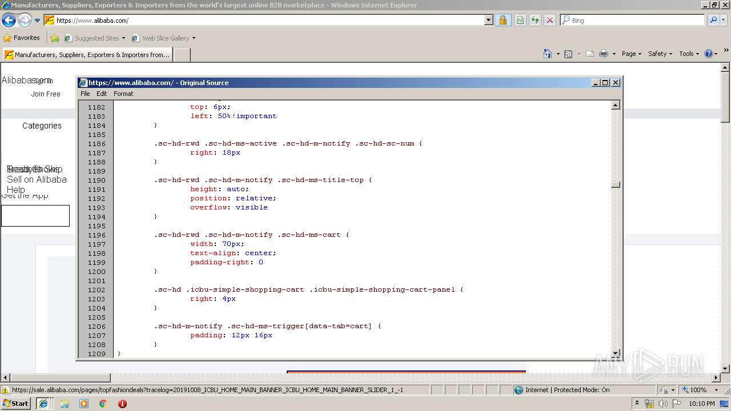Click the empty search box on Alibaba page
Screen dimensions: 731x411
[x=35, y=216]
